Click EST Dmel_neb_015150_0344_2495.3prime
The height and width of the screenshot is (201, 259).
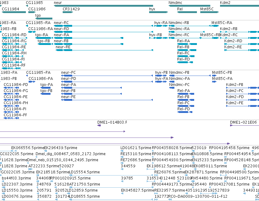pos(28,163)
